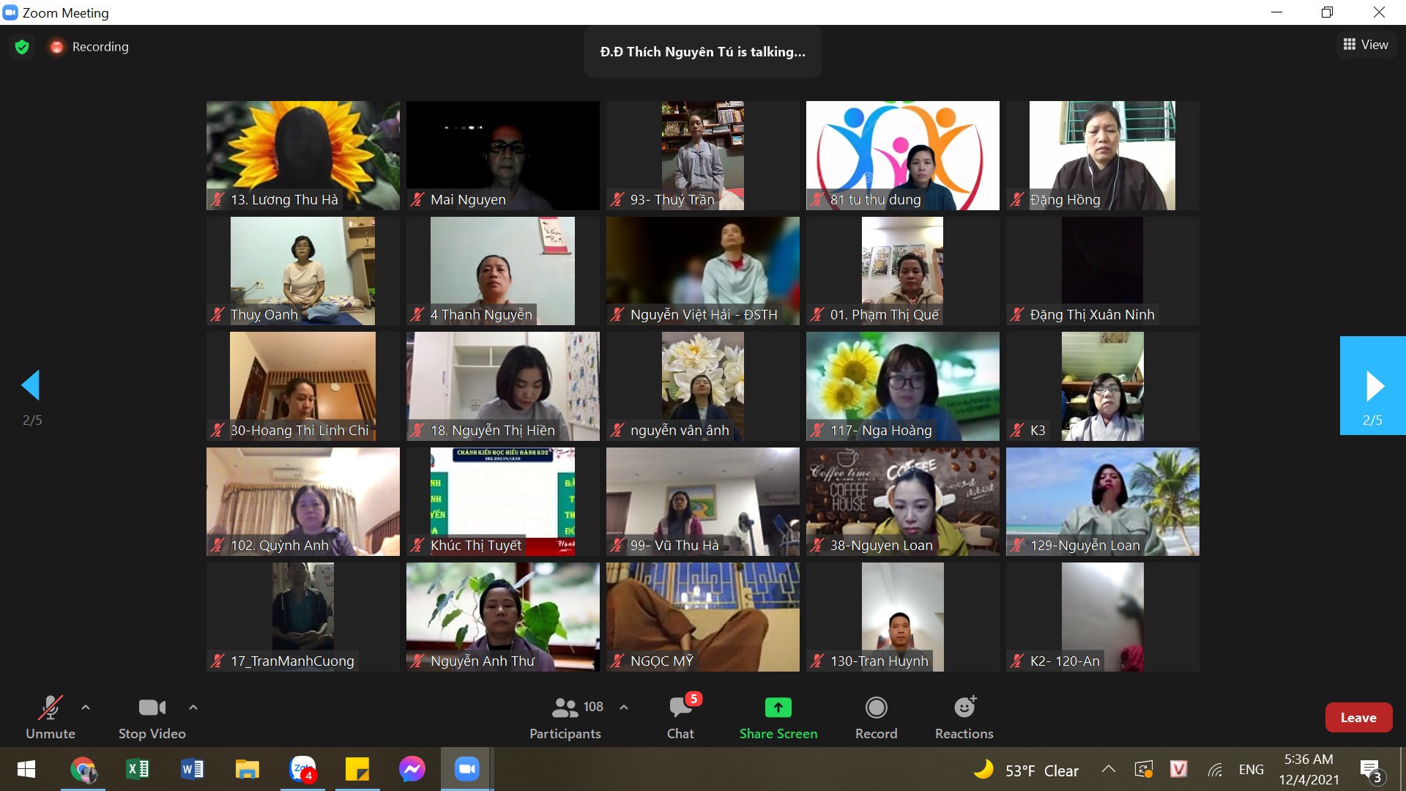
Task: Show hidden system tray icons
Action: [1108, 769]
